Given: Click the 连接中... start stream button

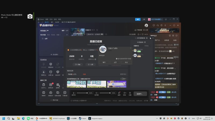Looking at the screenshot, I should (140, 94).
